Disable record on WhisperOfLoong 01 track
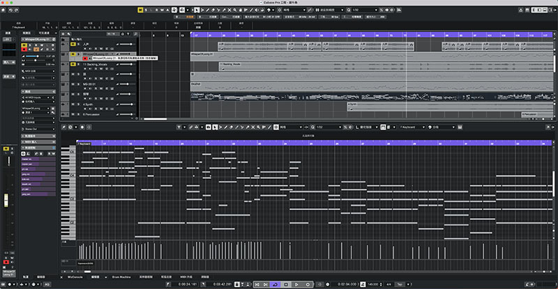558x289 pixels. point(85,58)
